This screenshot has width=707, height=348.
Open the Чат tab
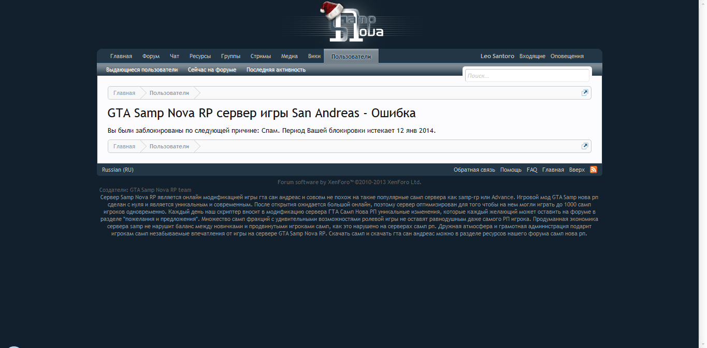click(175, 56)
